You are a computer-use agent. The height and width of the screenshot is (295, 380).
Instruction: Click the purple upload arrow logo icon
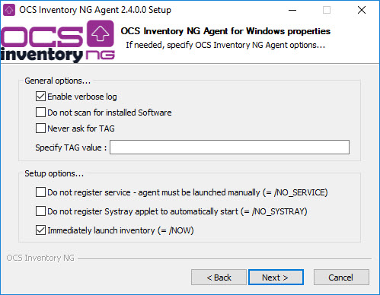pos(101,33)
